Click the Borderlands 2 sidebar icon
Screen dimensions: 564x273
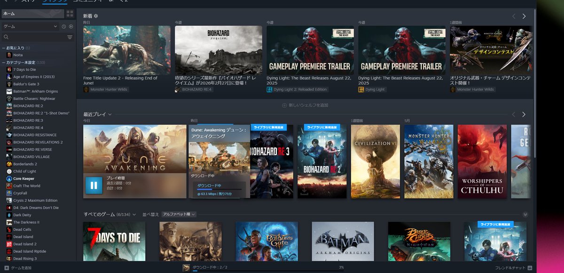9,164
